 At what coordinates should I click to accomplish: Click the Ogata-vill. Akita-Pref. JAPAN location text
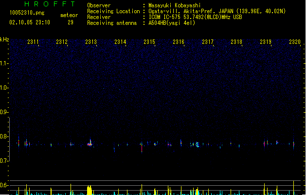pyautogui.click(x=217, y=11)
